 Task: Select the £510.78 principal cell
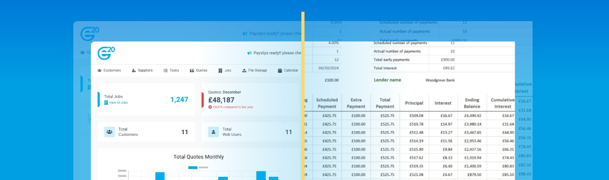(416, 124)
